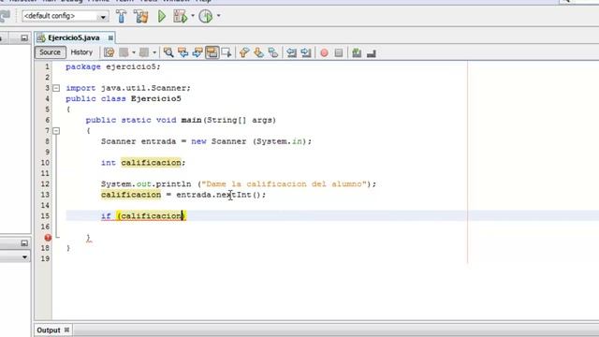Select the Ejercicio5.java editor tab
Viewport: 599px width, 337px height.
[x=73, y=37]
